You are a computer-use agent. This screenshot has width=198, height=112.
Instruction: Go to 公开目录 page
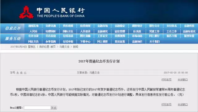tap(33, 36)
